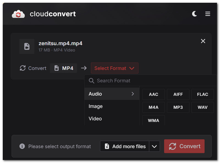Open the cloudconvert home text link
220x163 pixels.
(53, 14)
